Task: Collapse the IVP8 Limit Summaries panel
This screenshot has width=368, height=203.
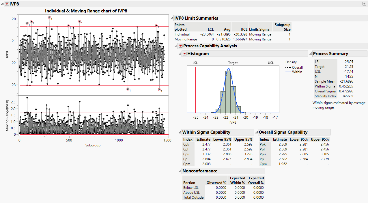Action: [x=172, y=18]
